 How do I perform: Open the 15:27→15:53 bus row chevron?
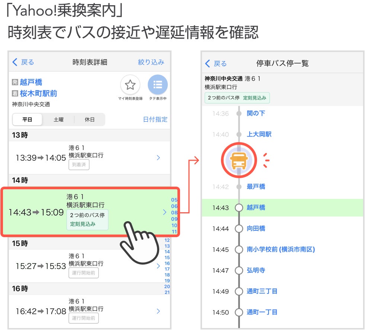pos(158,266)
